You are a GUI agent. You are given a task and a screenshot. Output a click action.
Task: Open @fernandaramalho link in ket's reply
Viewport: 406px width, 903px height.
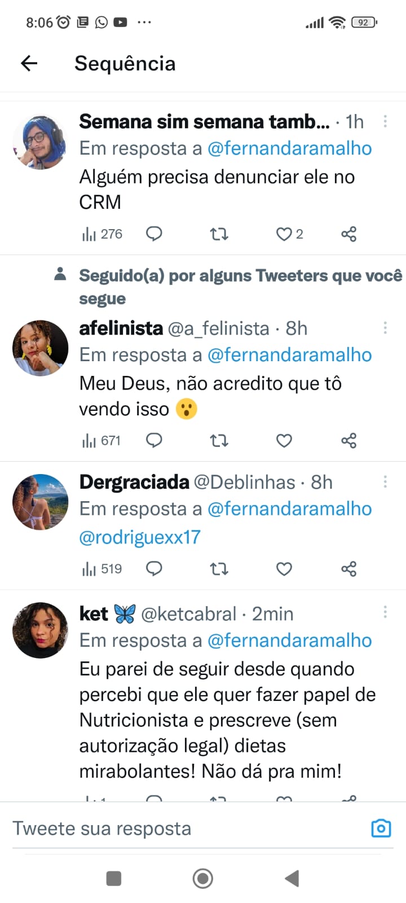pos(289,641)
